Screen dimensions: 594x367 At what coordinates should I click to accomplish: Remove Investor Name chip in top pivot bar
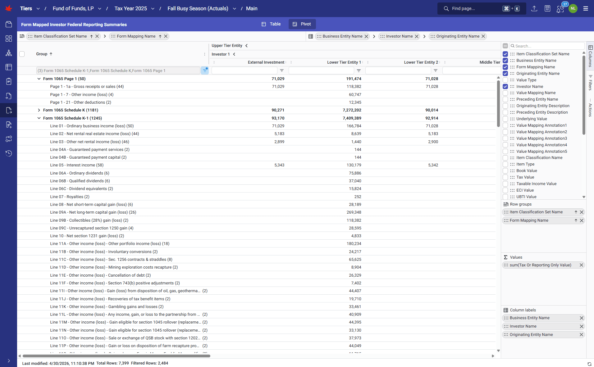[417, 36]
